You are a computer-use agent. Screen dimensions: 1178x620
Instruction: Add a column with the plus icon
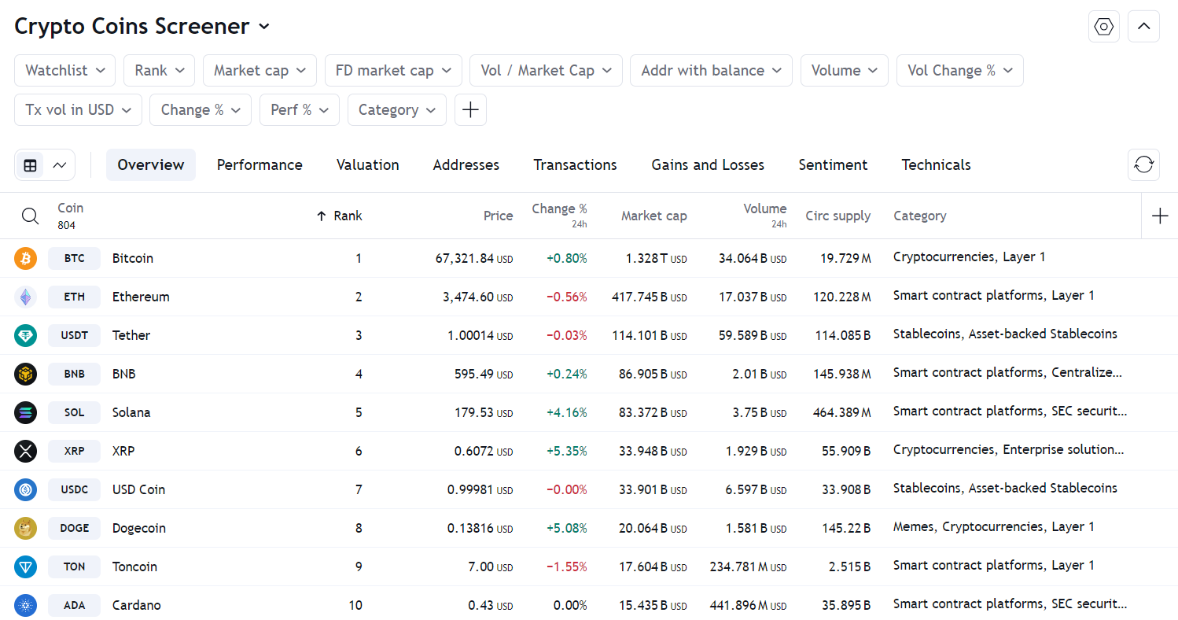point(1160,216)
